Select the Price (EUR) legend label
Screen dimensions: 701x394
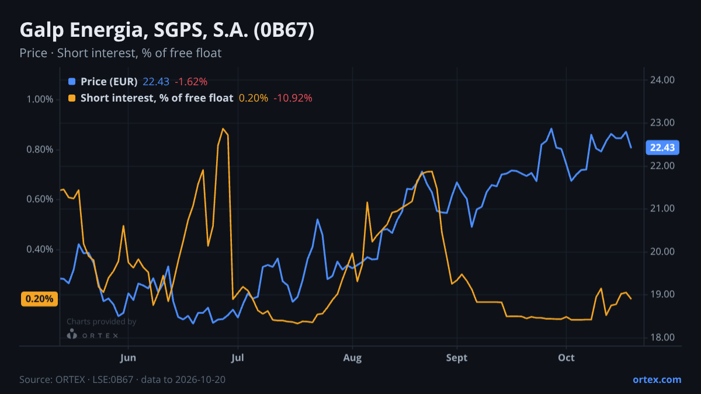coord(109,81)
